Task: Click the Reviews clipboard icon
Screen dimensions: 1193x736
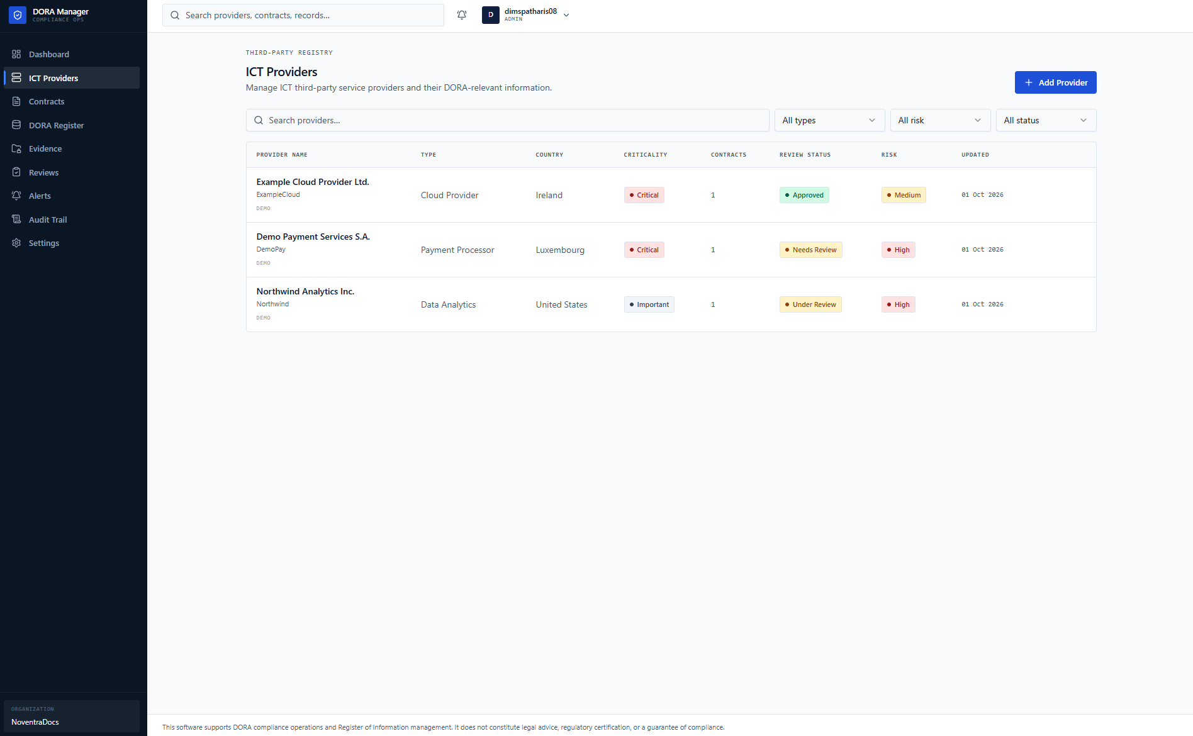Action: pos(16,172)
